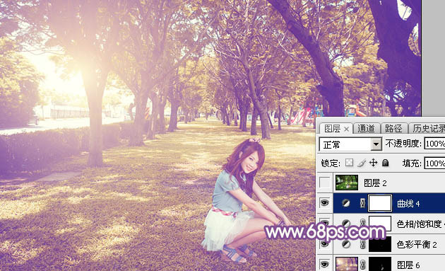Click the 色彩平衡 2 adjustment icon

(345, 244)
